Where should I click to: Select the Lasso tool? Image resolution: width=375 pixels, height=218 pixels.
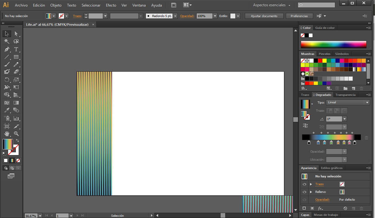pyautogui.click(x=16, y=41)
